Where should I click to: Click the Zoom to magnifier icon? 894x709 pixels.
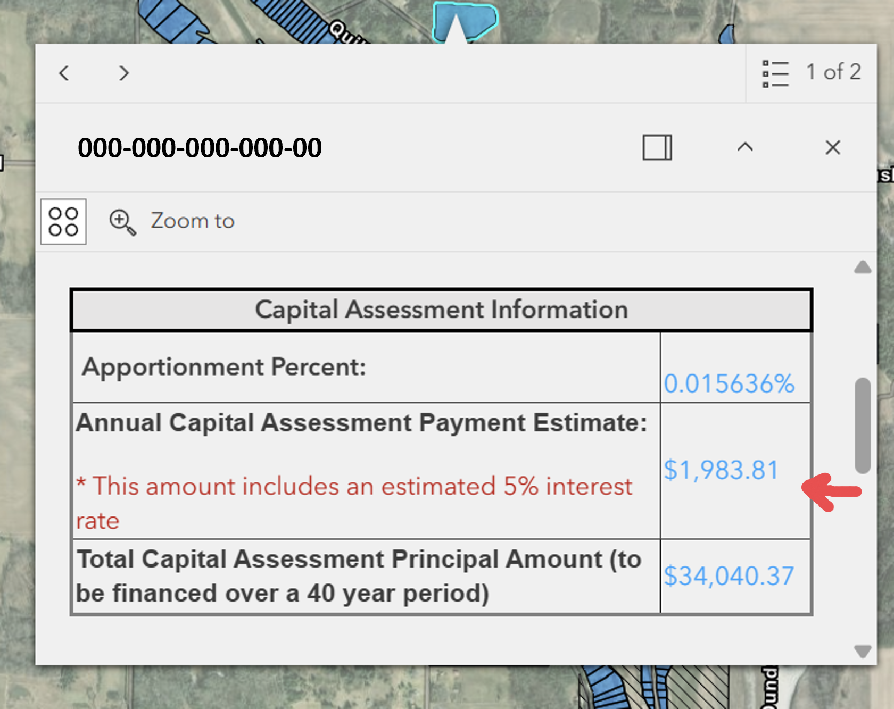coord(122,222)
